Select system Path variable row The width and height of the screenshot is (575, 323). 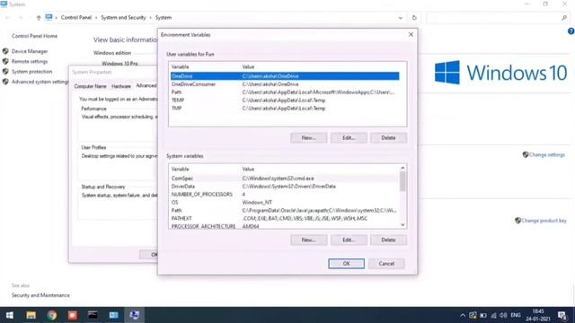(285, 211)
